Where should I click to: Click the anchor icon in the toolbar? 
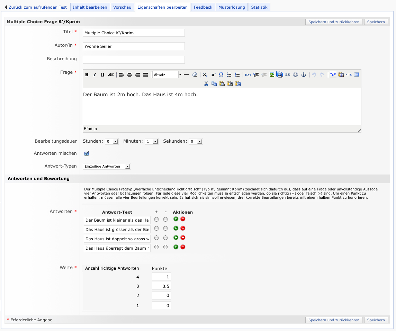click(x=304, y=75)
